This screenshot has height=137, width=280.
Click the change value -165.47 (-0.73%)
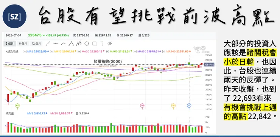pyautogui.click(x=57, y=35)
